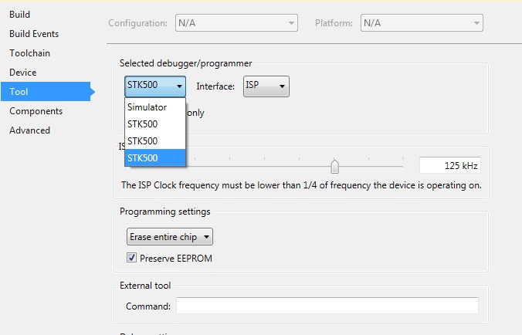Click the active Tool tab
The image size is (522, 335).
[19, 92]
